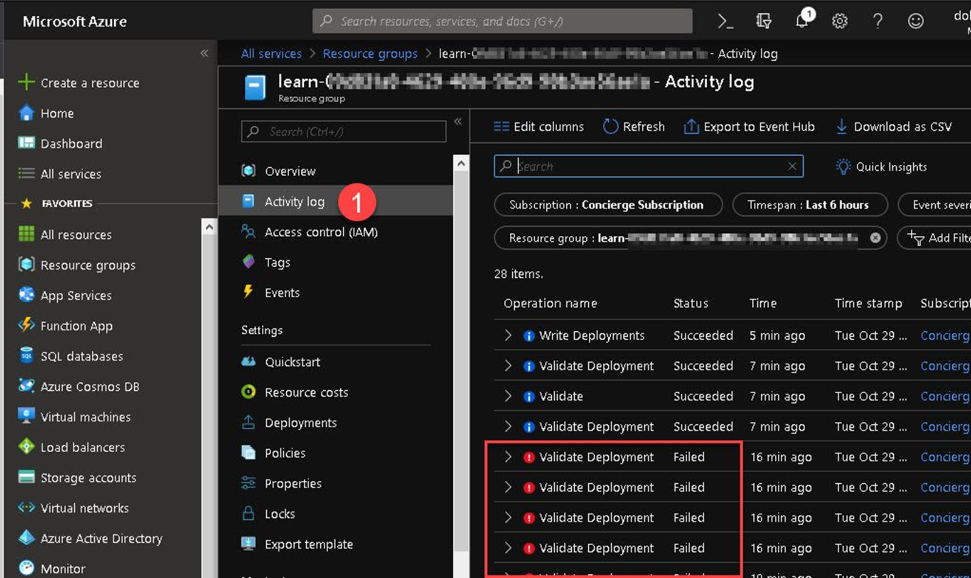Click the Dashboard icon in sidebar
971x578 pixels.
click(26, 143)
